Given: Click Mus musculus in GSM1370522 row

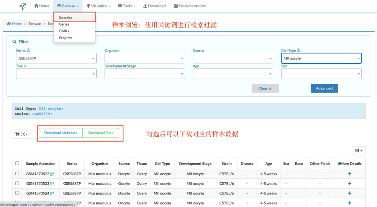Looking at the screenshot, I should pos(99,174).
